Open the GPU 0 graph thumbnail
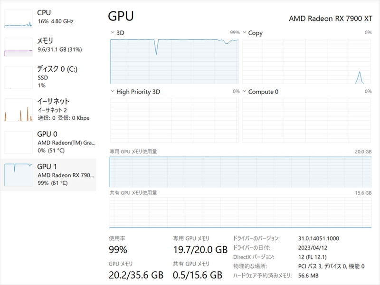380x285 pixels. [18, 142]
